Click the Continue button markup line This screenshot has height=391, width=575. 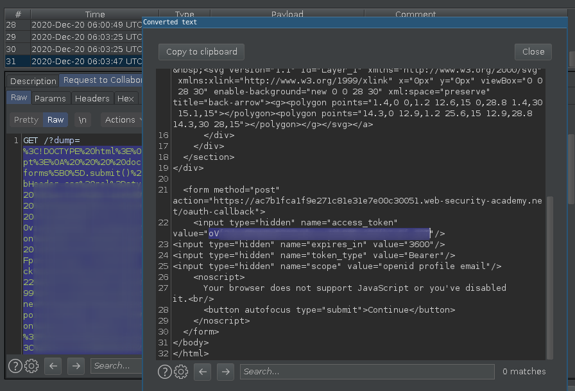(329, 310)
